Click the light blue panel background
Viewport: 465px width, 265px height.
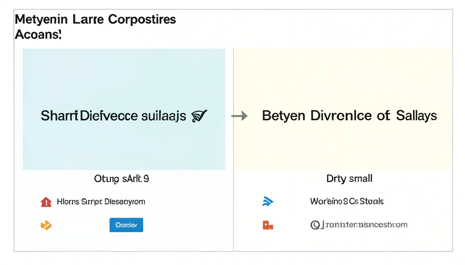(124, 76)
